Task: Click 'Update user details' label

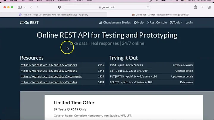Action: (182, 77)
